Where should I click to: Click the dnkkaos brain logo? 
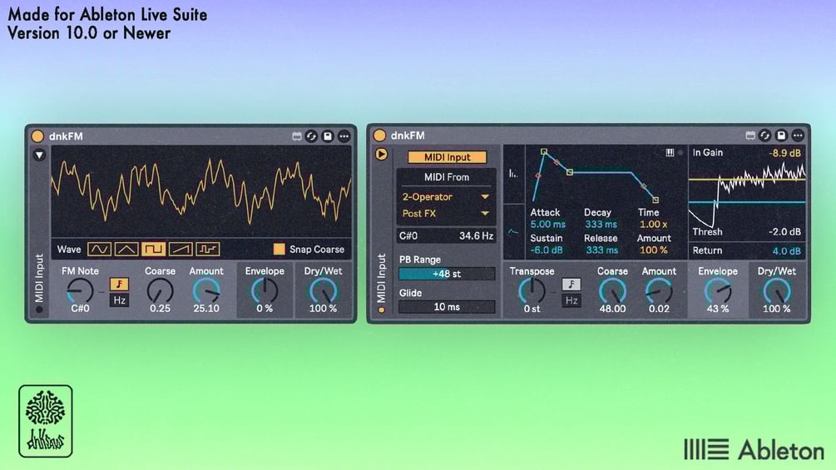45,421
